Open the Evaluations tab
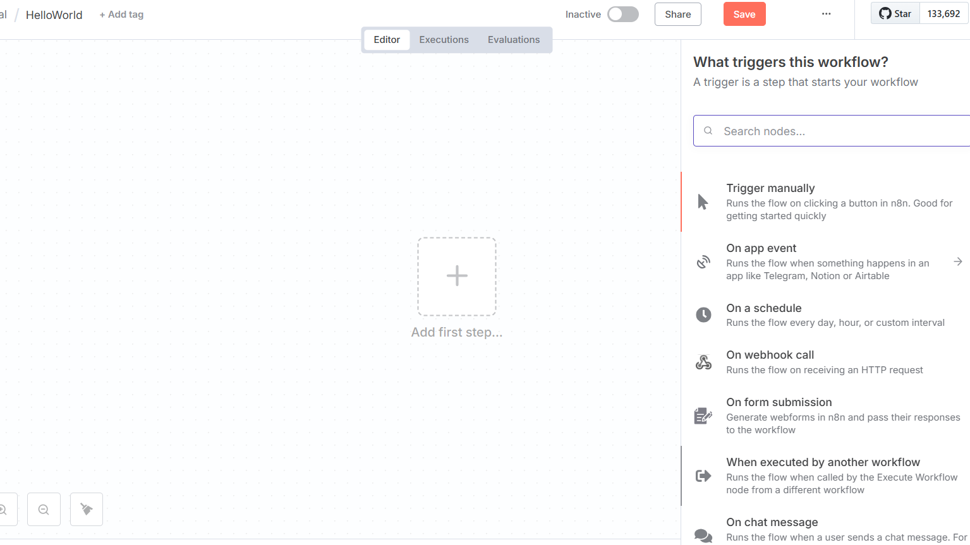 (x=513, y=40)
